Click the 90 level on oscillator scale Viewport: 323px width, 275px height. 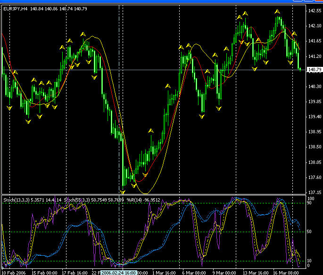[x=309, y=203]
